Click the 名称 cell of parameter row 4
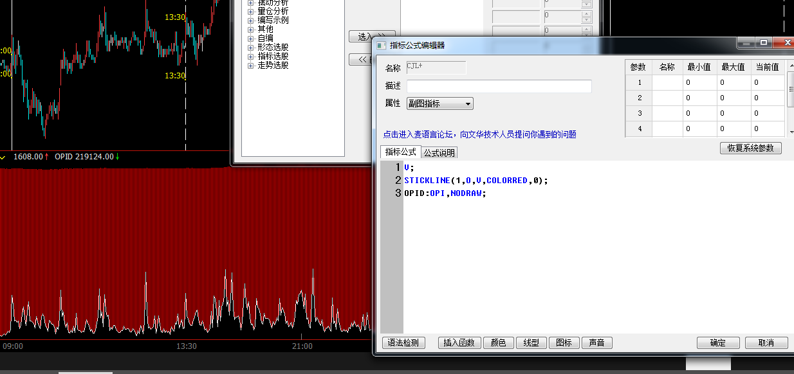This screenshot has width=794, height=374. tap(667, 129)
